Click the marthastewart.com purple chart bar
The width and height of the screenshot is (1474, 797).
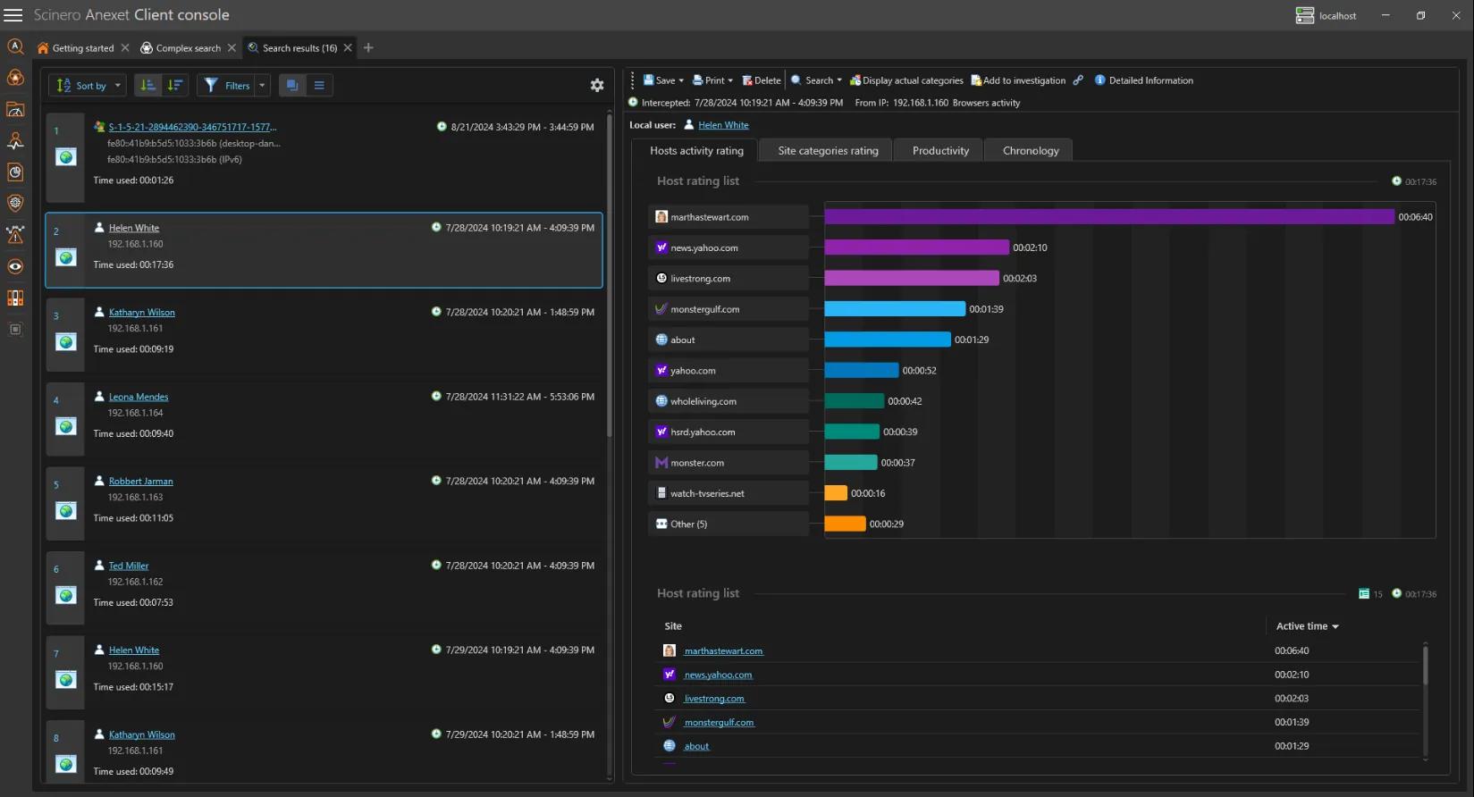[1109, 217]
